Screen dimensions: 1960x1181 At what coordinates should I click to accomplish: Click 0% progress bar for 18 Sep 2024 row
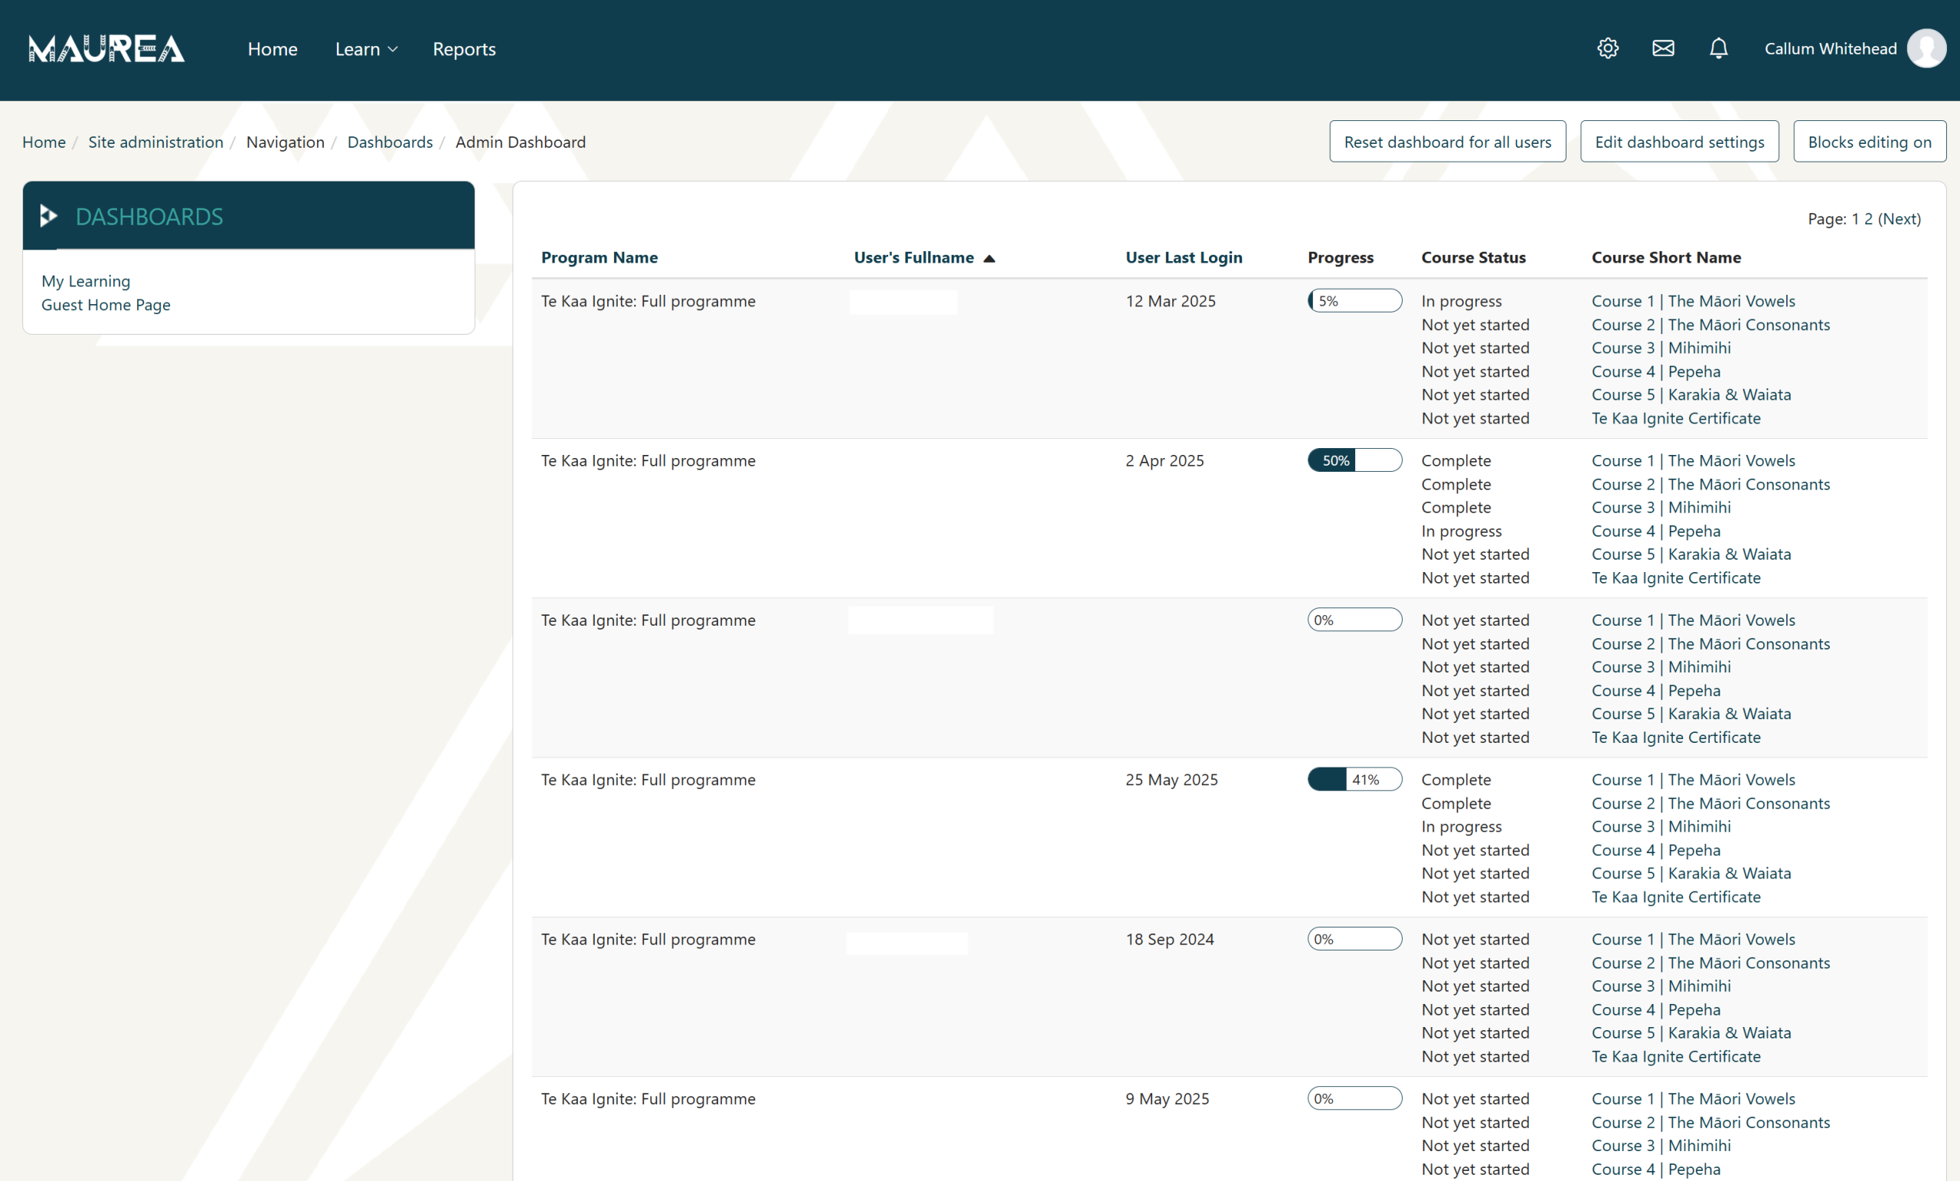1354,939
